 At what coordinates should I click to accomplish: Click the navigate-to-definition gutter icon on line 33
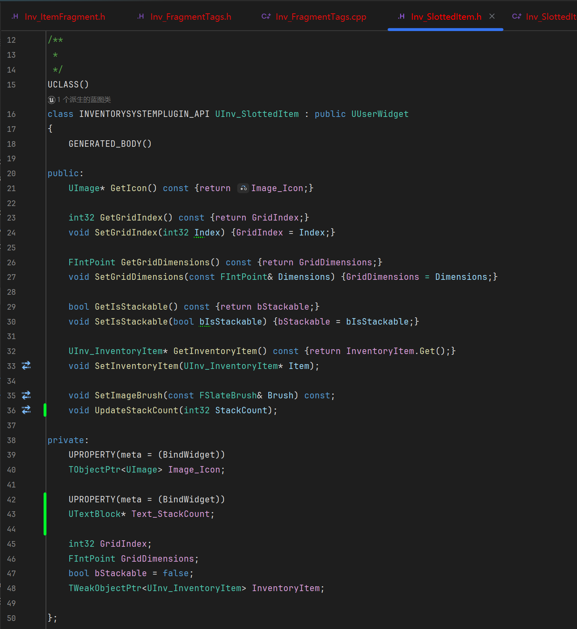tap(26, 366)
